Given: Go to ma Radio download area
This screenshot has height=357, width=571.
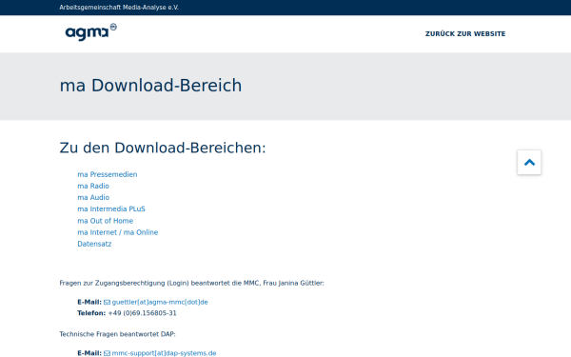Looking at the screenshot, I should coord(93,186).
